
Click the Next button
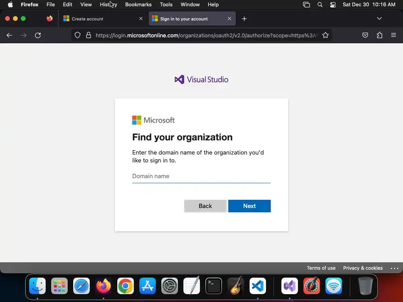click(x=249, y=206)
